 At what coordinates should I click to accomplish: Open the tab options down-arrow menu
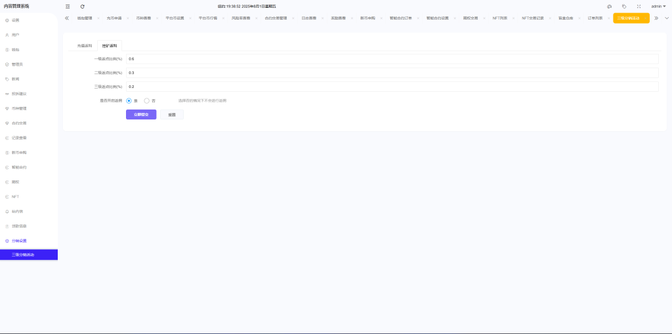pos(667,18)
